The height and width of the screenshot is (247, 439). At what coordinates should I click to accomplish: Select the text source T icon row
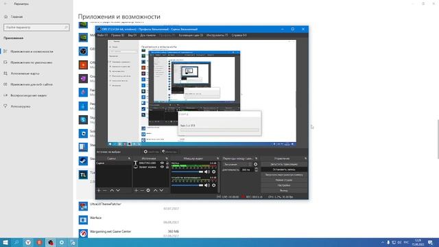[x=151, y=163]
